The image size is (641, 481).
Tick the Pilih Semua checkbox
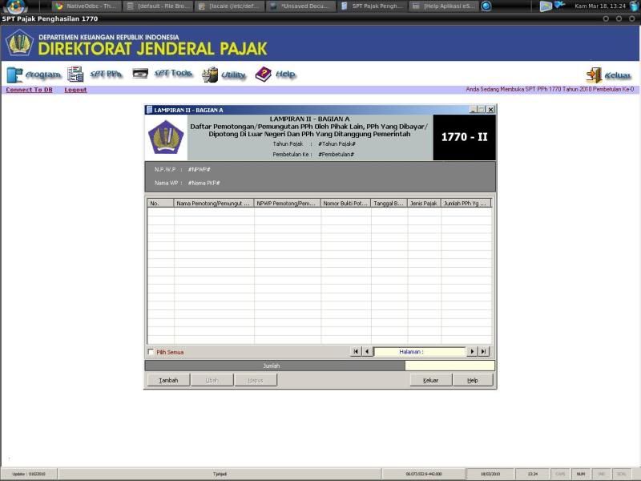pos(151,352)
